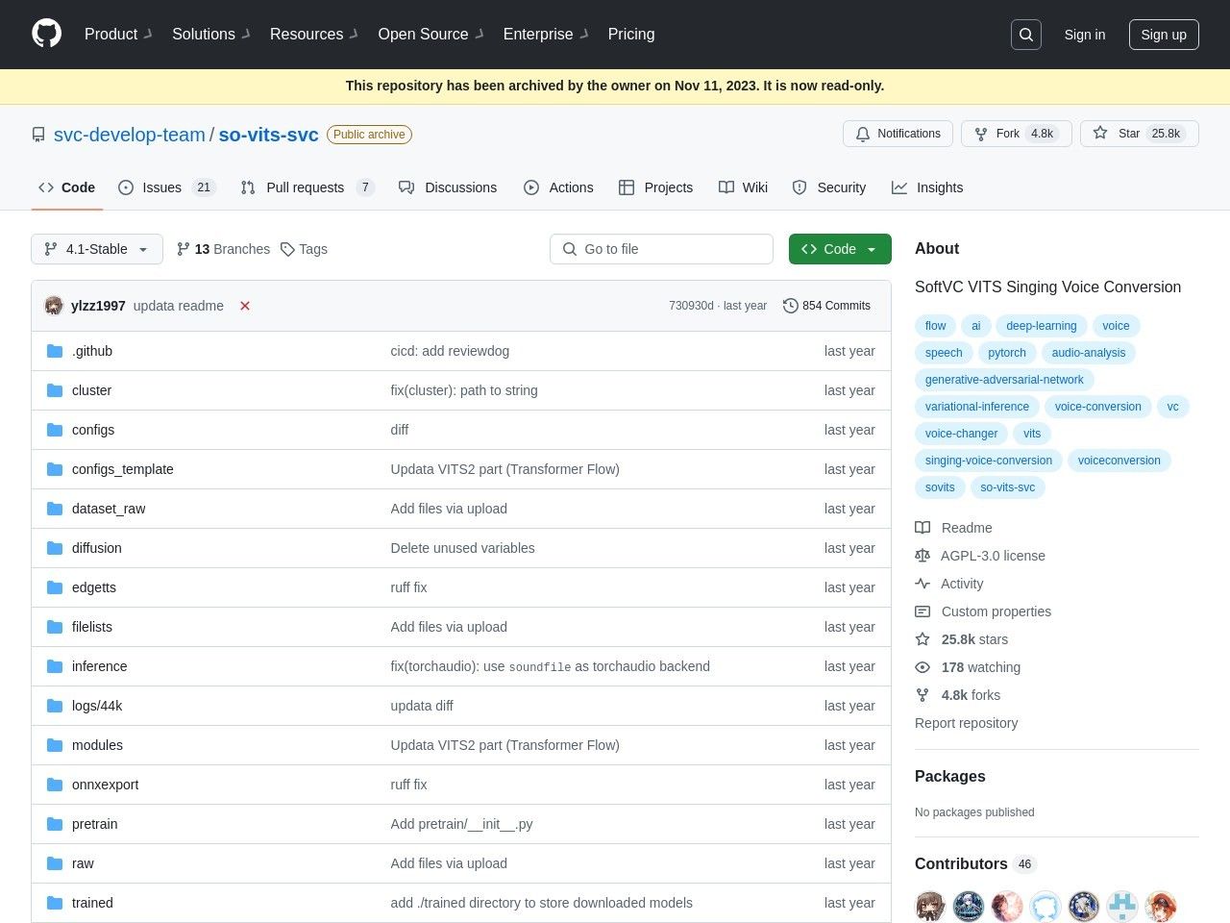1230x923 pixels.
Task: Click the license scale icon
Action: pyautogui.click(x=922, y=556)
